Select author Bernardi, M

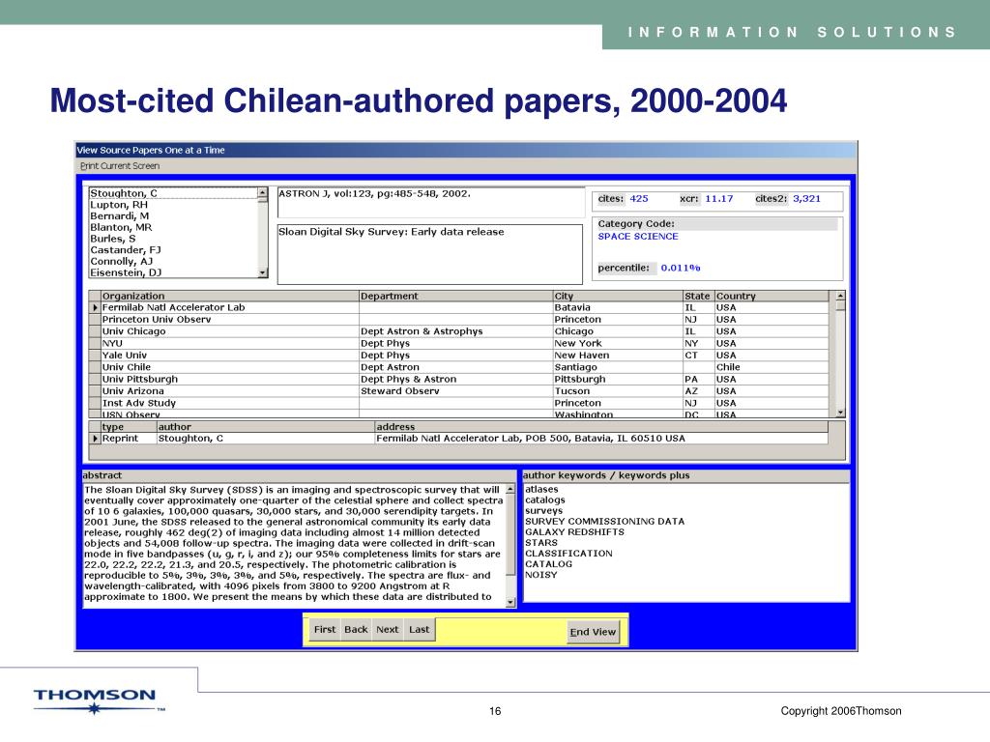(x=173, y=215)
